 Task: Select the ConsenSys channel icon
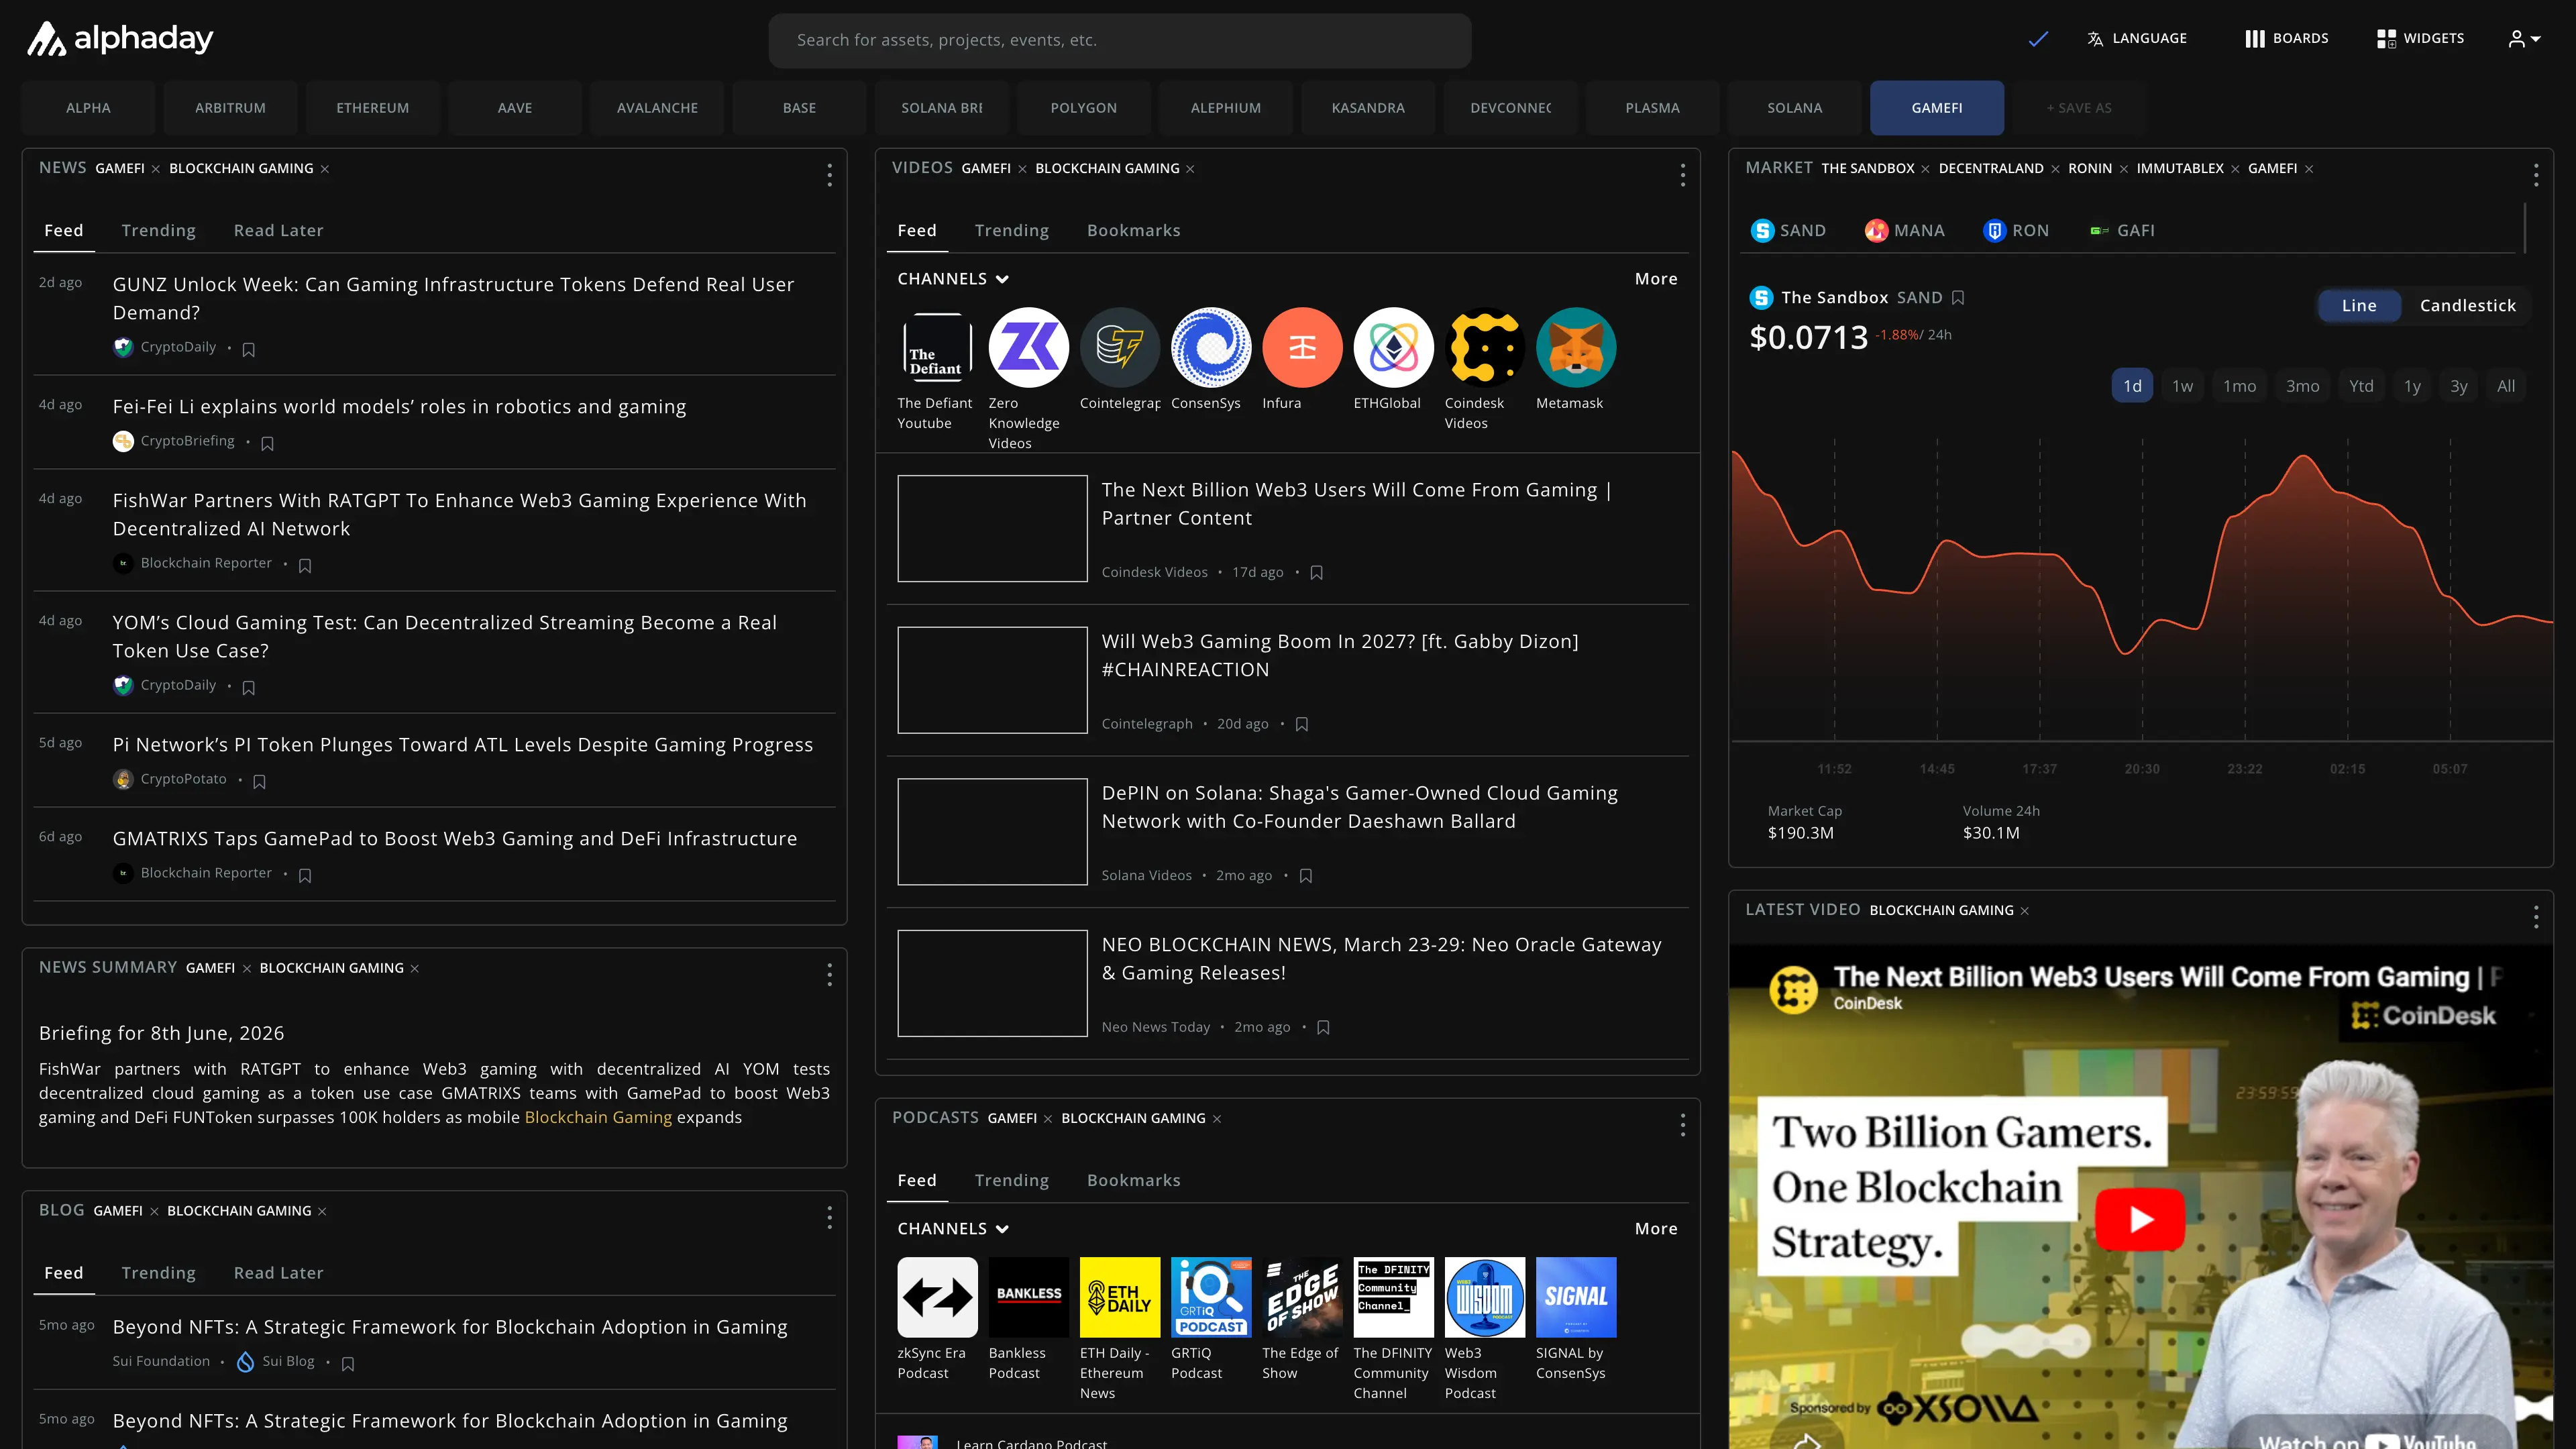tap(1211, 347)
